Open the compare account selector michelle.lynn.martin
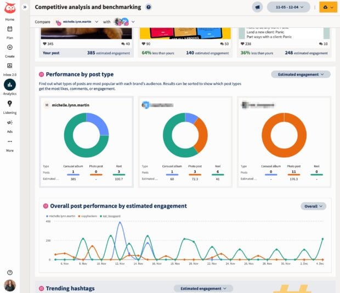The width and height of the screenshot is (340, 293). pos(78,21)
